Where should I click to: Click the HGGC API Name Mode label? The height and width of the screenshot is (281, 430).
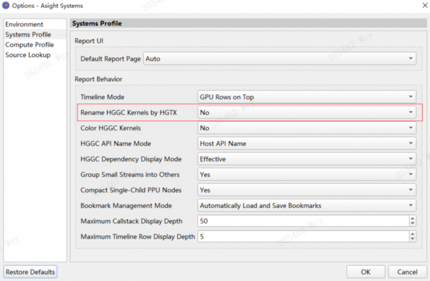(x=116, y=143)
